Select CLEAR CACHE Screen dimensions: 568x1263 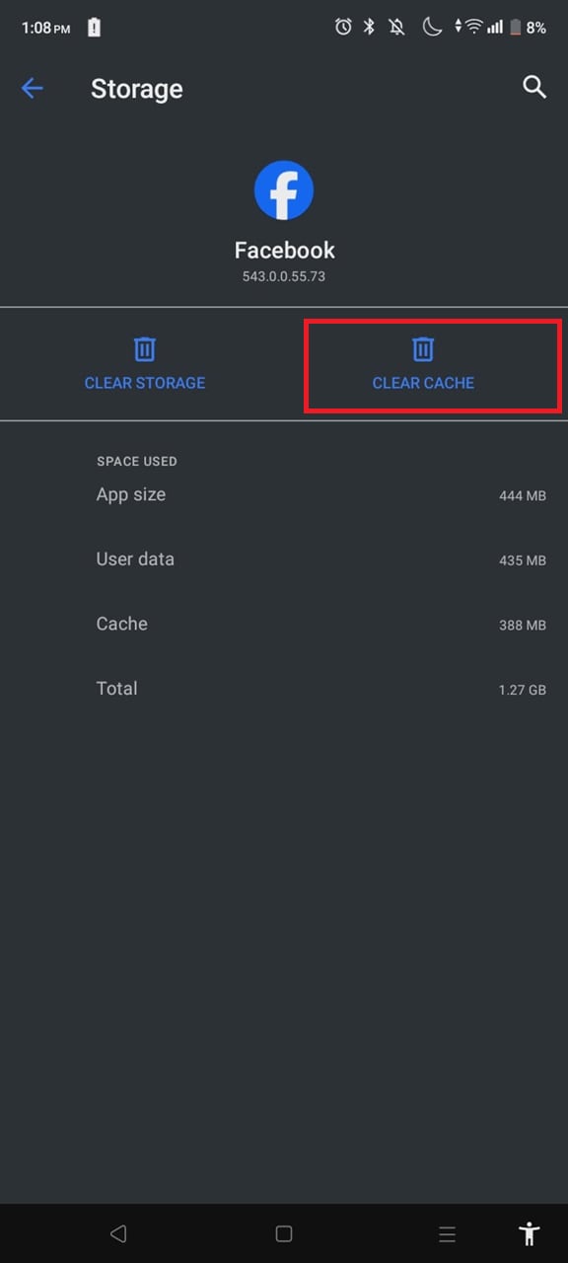click(423, 383)
